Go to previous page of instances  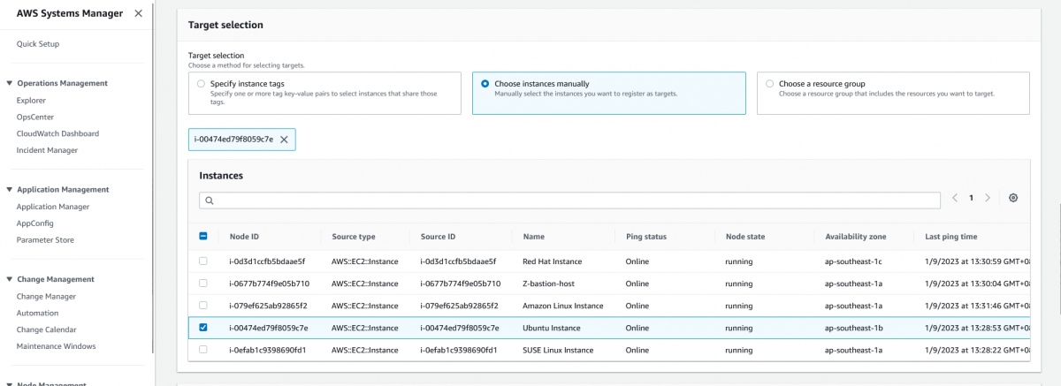955,198
